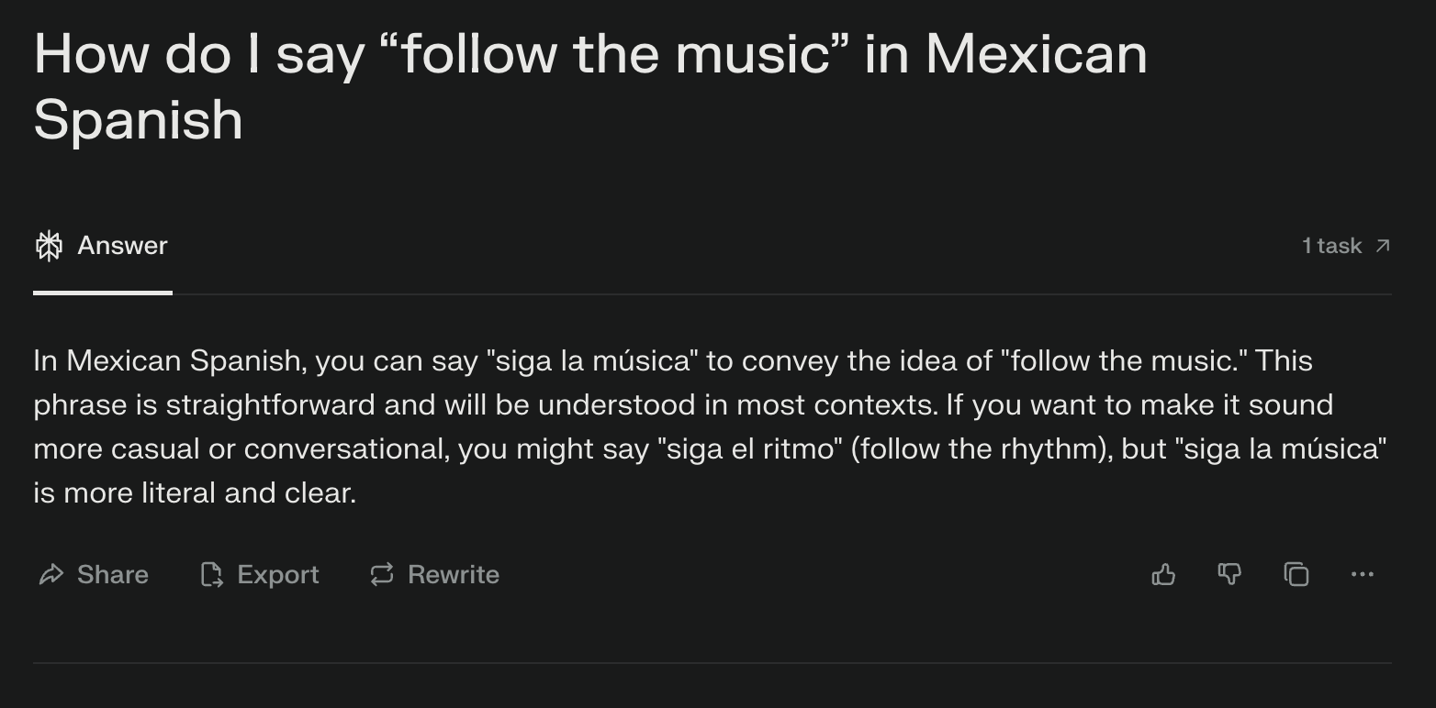Open the '1 task' details link
The width and height of the screenshot is (1436, 708).
[1331, 246]
